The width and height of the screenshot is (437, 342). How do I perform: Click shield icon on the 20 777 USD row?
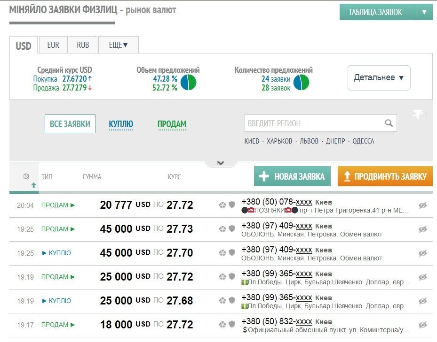(x=232, y=205)
